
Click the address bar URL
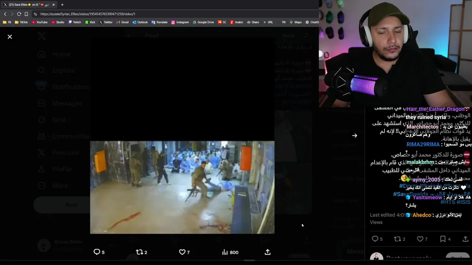(88, 14)
